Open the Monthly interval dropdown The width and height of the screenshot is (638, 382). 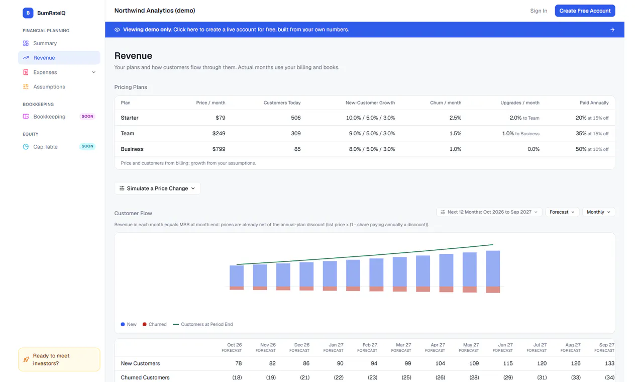click(x=599, y=212)
